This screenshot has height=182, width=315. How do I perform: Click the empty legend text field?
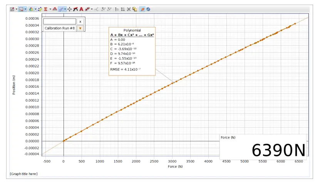click(x=60, y=22)
